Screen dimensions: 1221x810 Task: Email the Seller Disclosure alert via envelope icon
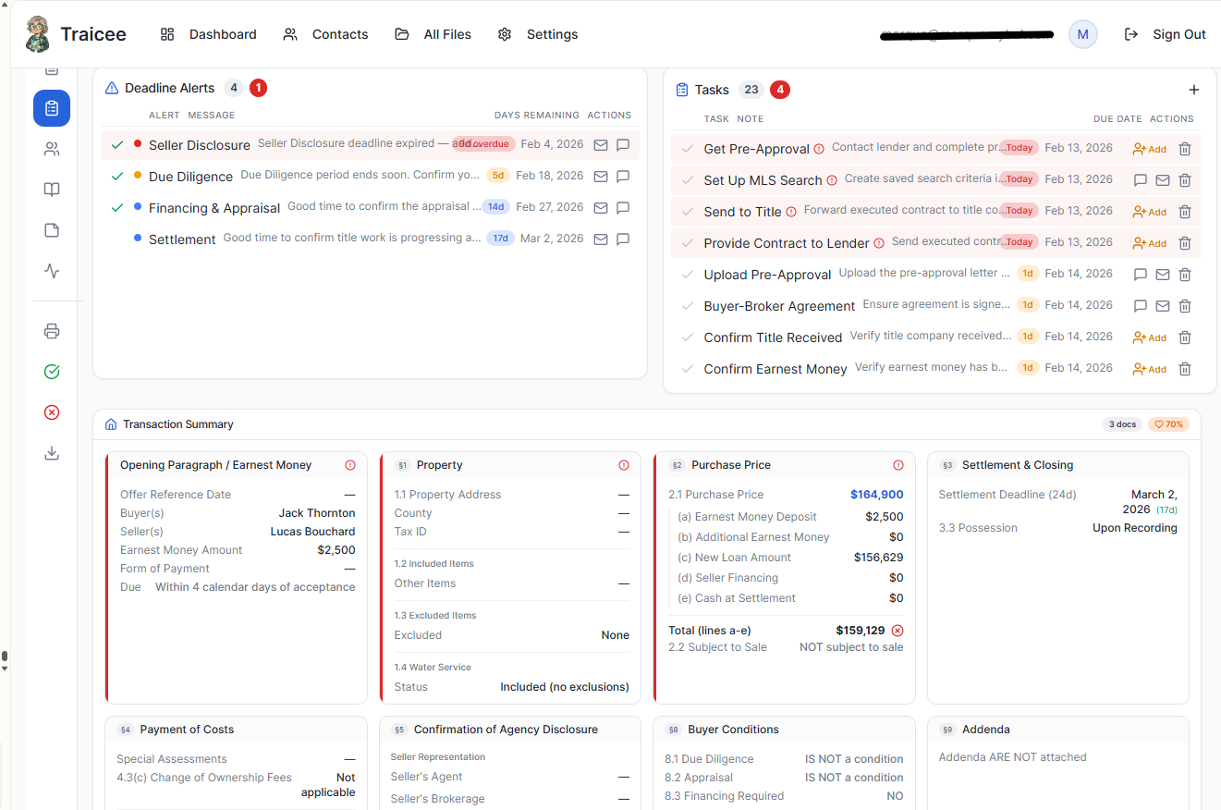pyautogui.click(x=601, y=145)
